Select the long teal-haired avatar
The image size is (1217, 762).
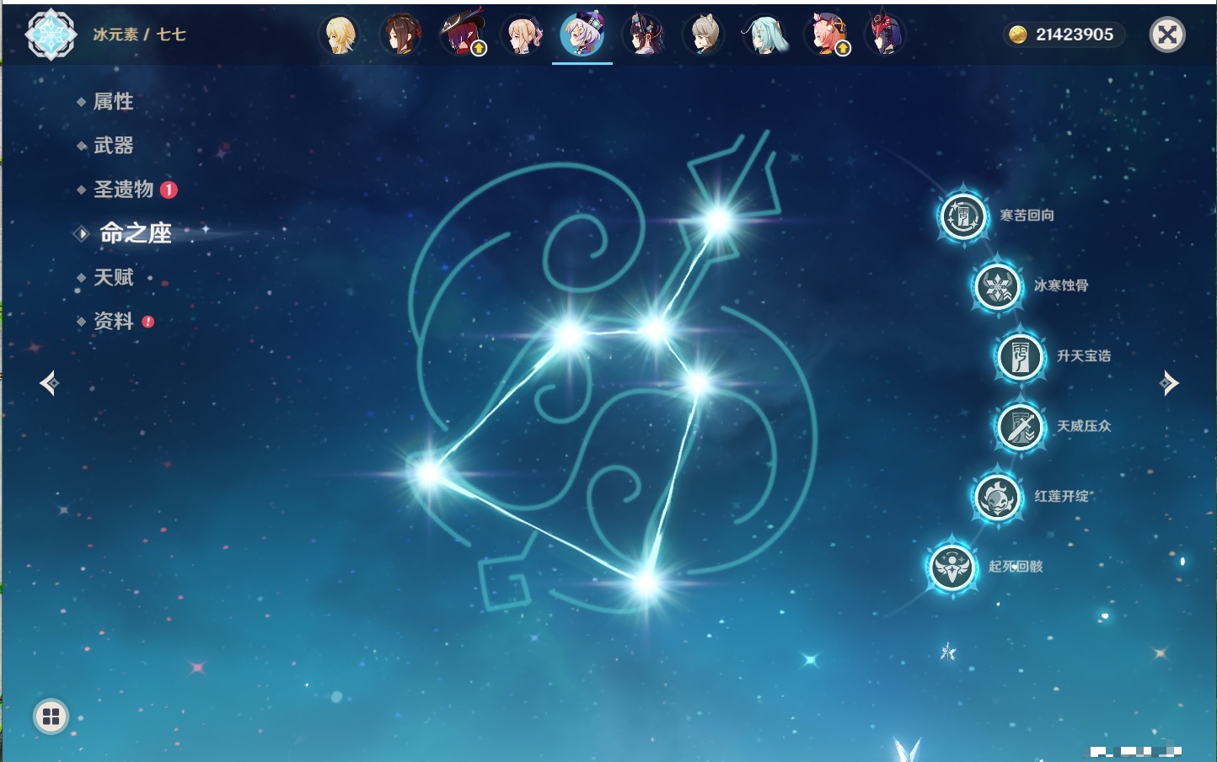coord(764,35)
